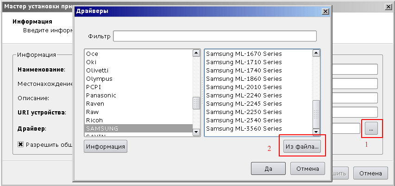395x186 pixels.
Task: Focus the Фильтр text field
Action: click(x=215, y=36)
